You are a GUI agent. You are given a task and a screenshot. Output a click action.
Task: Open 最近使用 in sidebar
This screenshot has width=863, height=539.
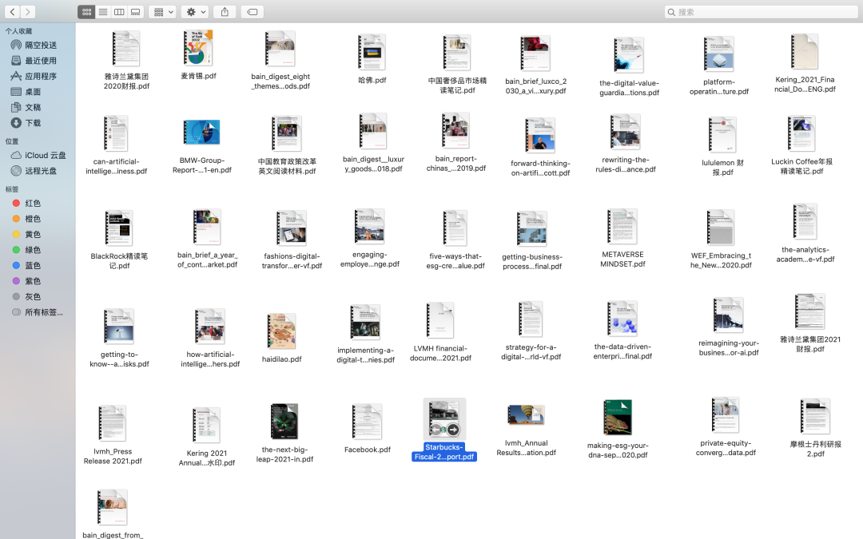pyautogui.click(x=40, y=61)
